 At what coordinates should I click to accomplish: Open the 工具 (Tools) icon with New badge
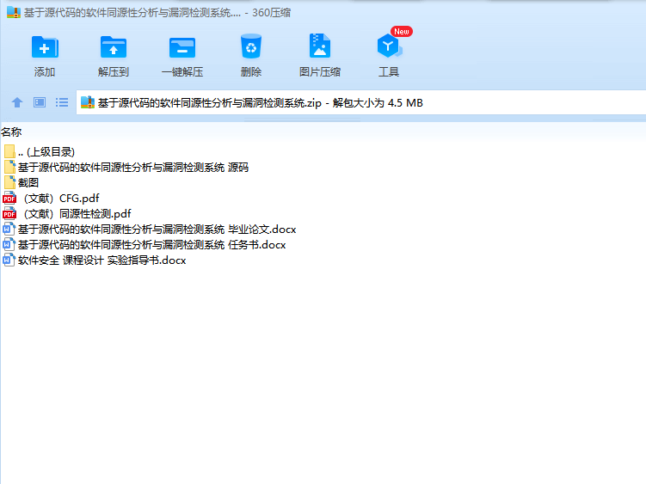pos(389,46)
